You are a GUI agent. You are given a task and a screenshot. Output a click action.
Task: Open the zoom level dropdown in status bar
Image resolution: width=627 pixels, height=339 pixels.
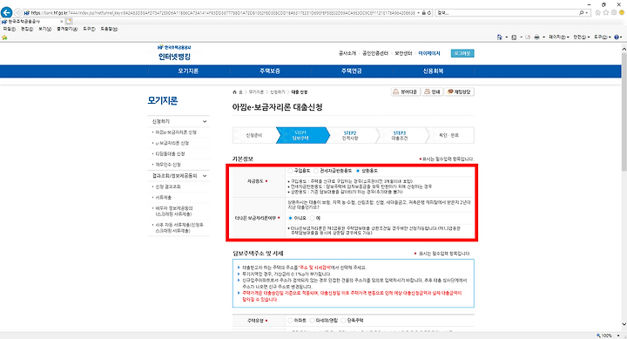(x=618, y=336)
